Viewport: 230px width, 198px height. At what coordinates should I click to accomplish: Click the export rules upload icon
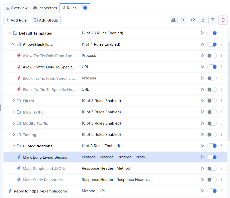(213, 20)
